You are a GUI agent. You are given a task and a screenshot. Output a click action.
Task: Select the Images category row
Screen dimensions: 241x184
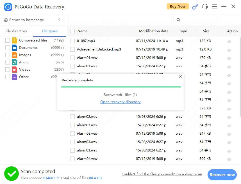coord(35,55)
